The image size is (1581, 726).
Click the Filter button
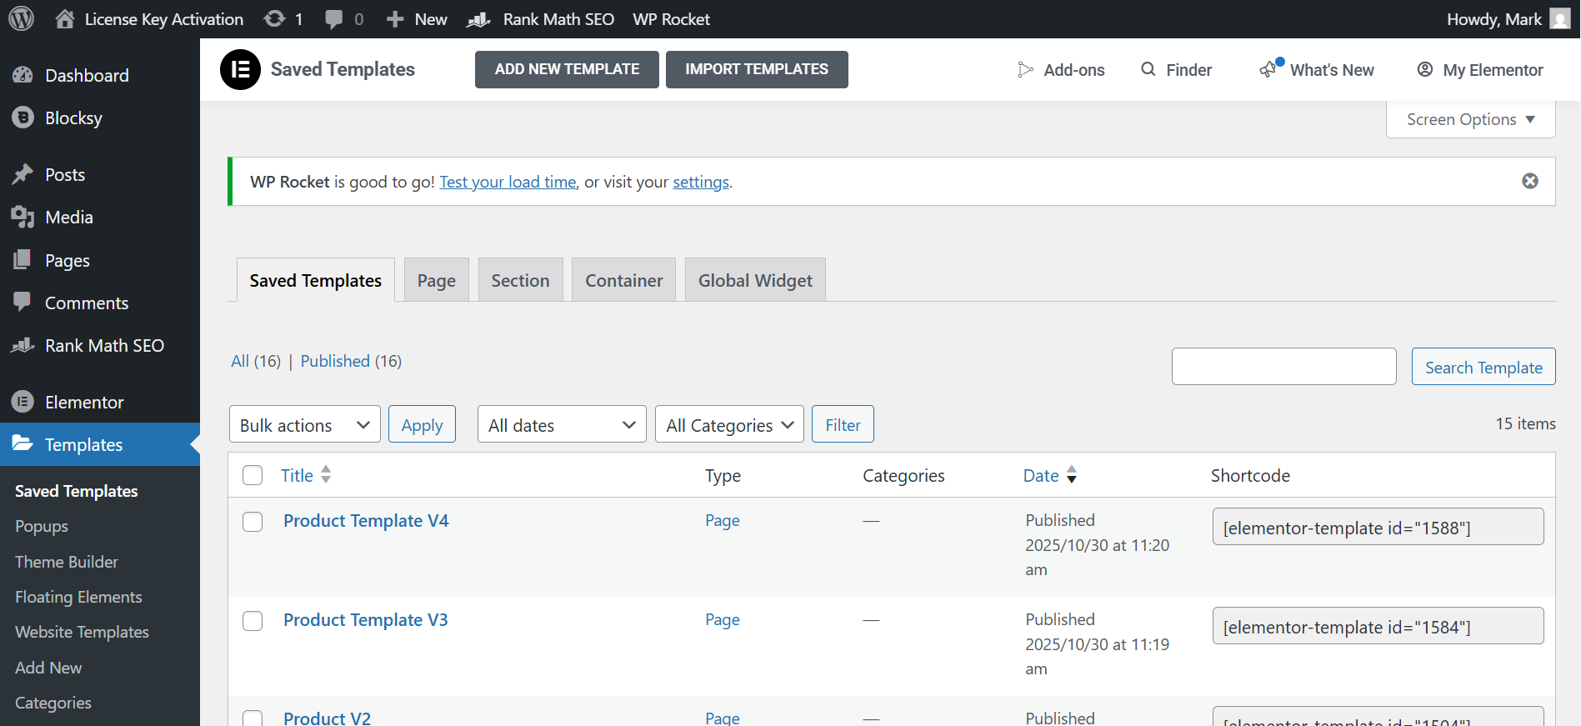click(843, 424)
